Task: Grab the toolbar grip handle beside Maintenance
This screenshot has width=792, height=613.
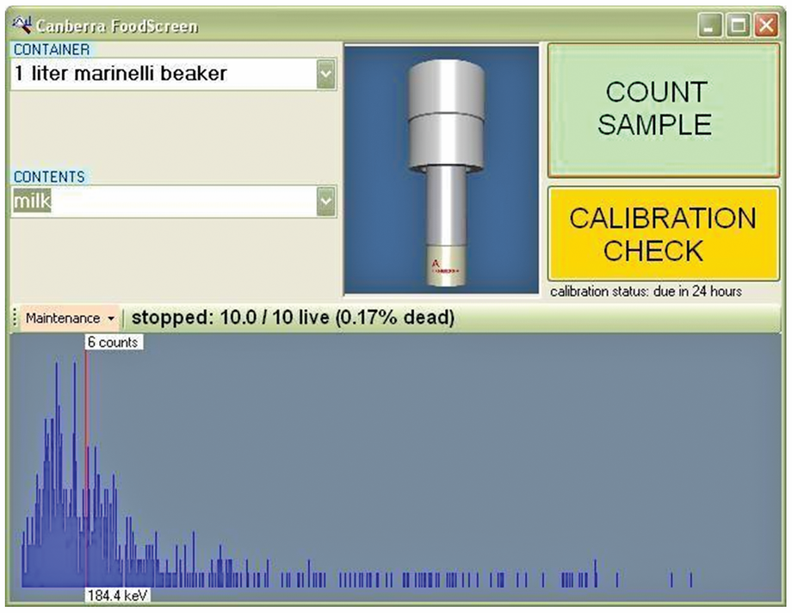Action: pos(15,318)
